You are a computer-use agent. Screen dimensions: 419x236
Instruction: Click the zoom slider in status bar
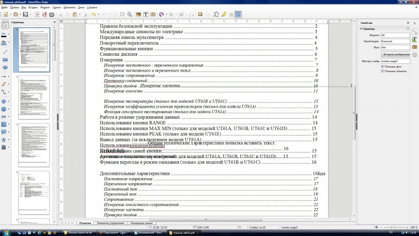click(x=394, y=228)
